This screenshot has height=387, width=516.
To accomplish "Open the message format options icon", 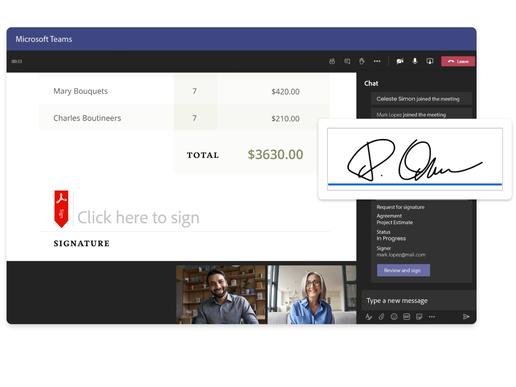I will [369, 317].
